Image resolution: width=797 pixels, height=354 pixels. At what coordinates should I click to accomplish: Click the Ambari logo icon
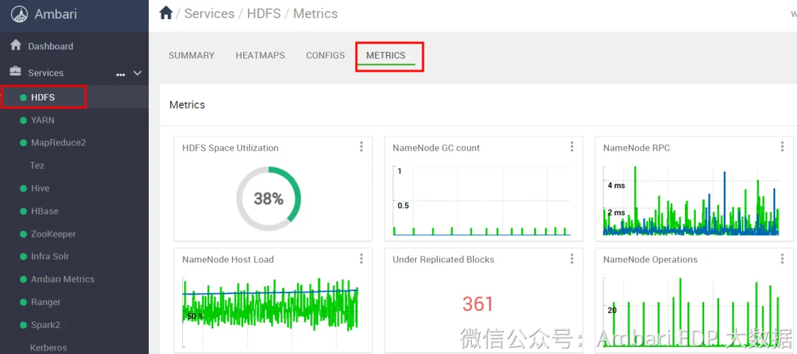tap(19, 13)
